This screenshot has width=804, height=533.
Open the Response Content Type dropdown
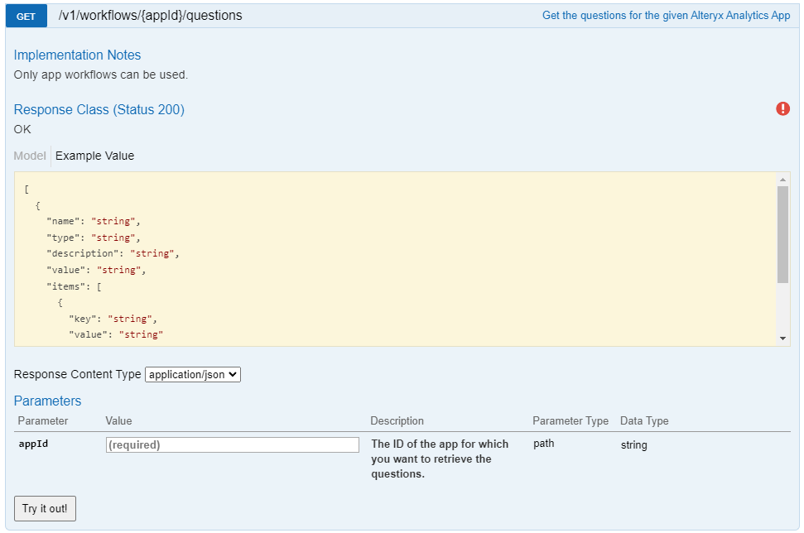[x=192, y=374]
